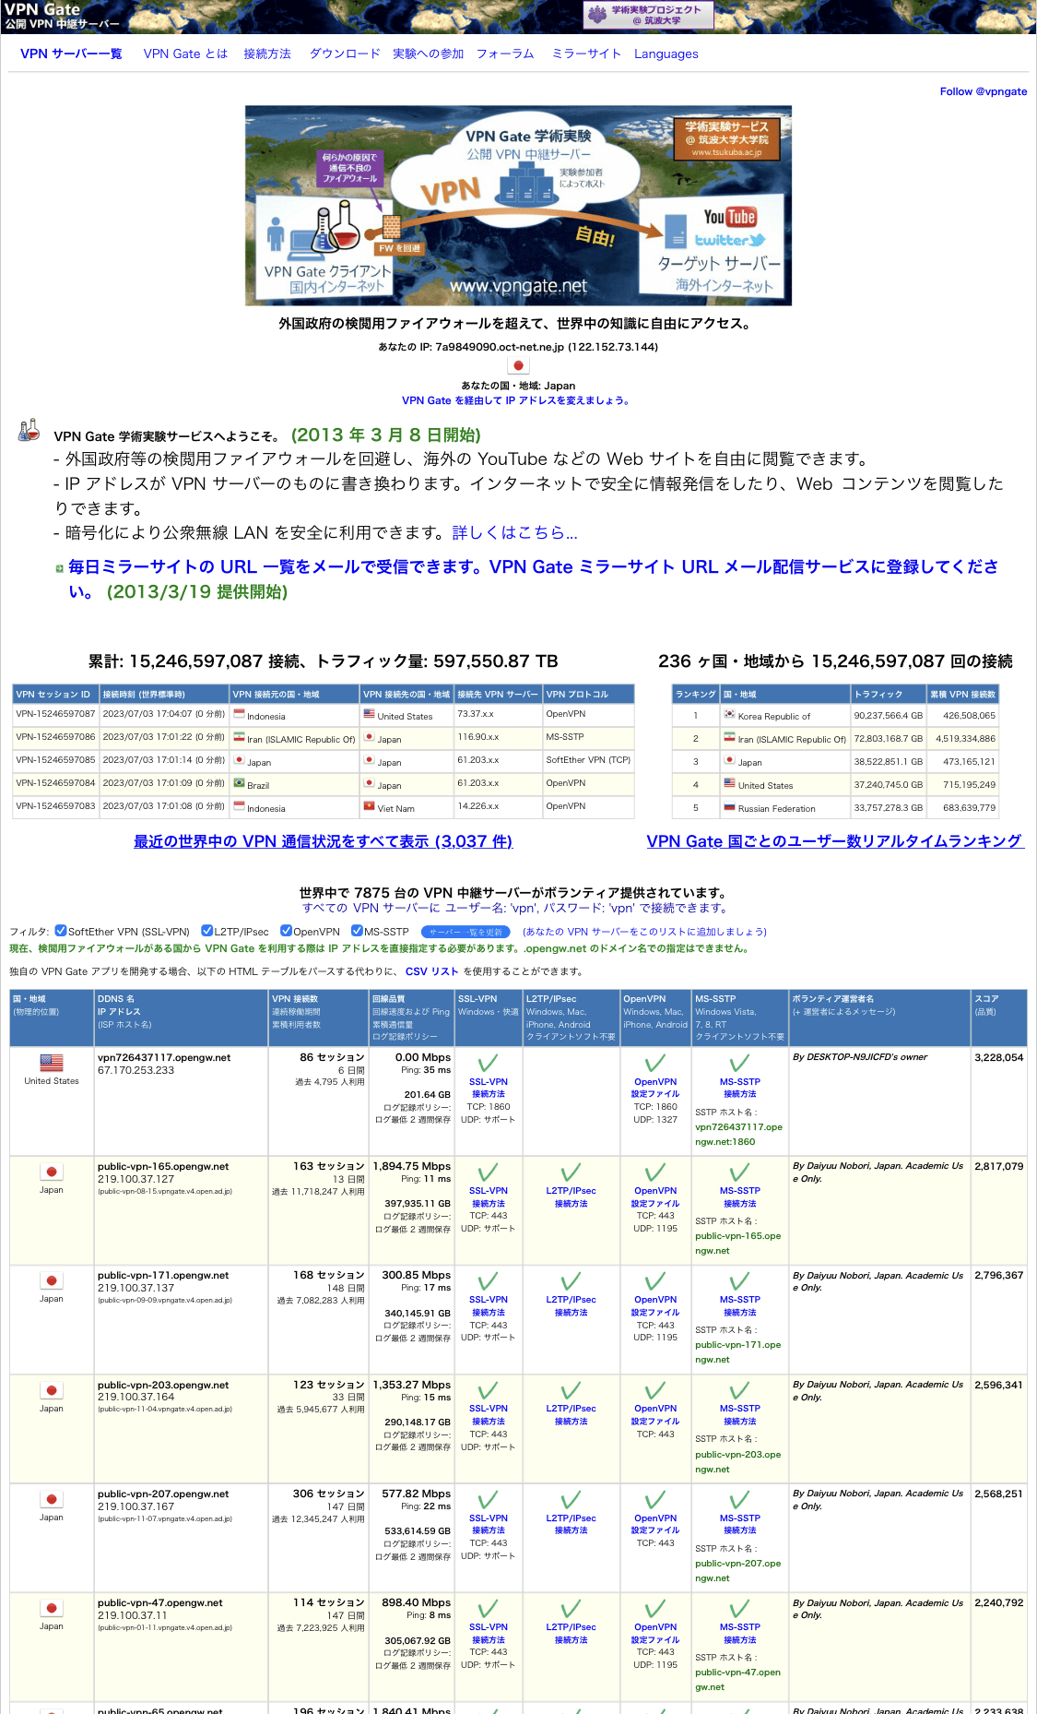
Task: Select session ID VPN-15246597087 cell
Action: [x=54, y=714]
